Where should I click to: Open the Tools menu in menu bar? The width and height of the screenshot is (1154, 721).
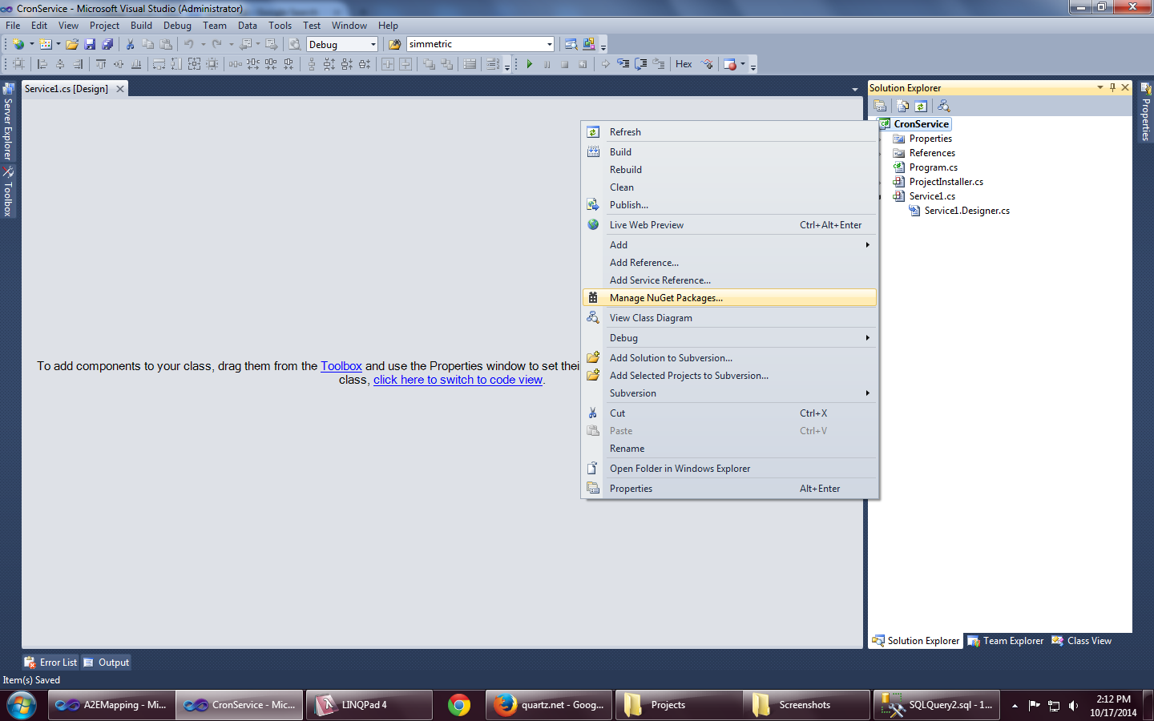tap(280, 26)
